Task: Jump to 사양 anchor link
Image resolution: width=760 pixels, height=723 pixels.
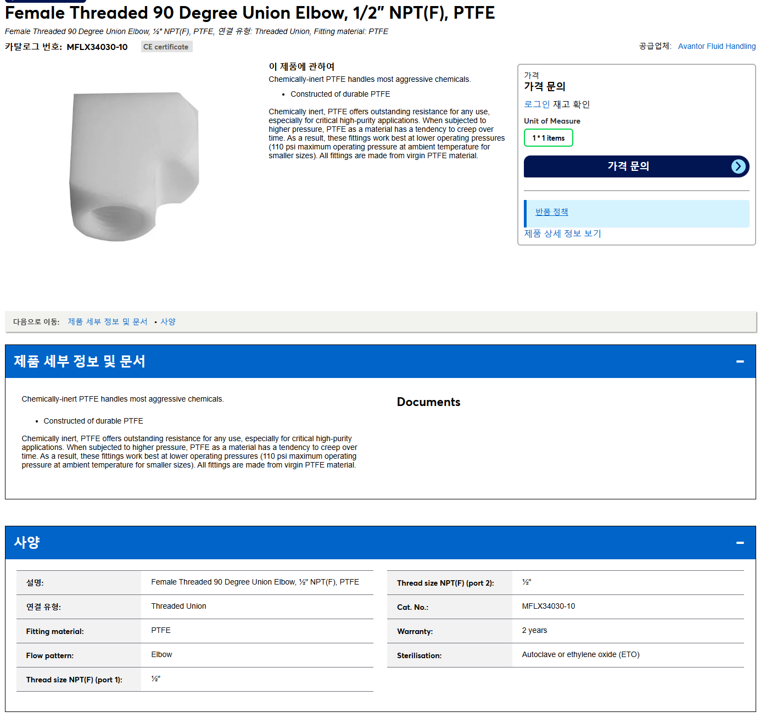Action: (168, 322)
